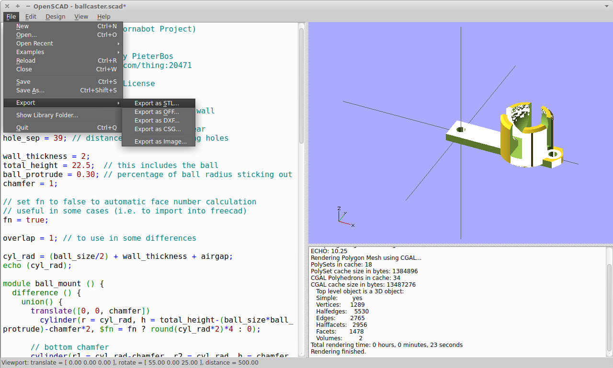Viewport: 613px width, 368px height.
Task: Select Export as DXF...
Action: pyautogui.click(x=159, y=121)
